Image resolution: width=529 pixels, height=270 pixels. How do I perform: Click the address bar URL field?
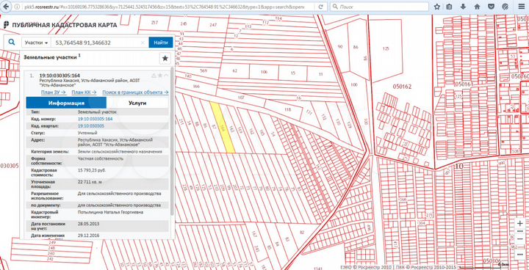point(165,7)
